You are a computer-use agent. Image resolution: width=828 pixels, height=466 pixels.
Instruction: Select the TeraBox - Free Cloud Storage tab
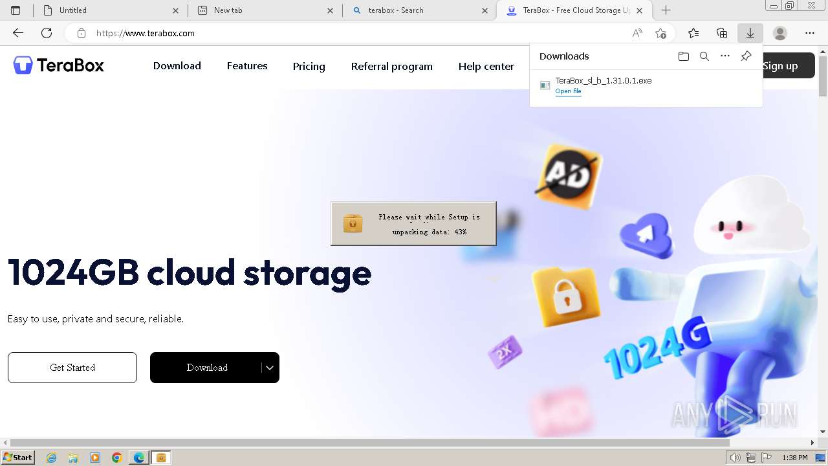tap(575, 10)
